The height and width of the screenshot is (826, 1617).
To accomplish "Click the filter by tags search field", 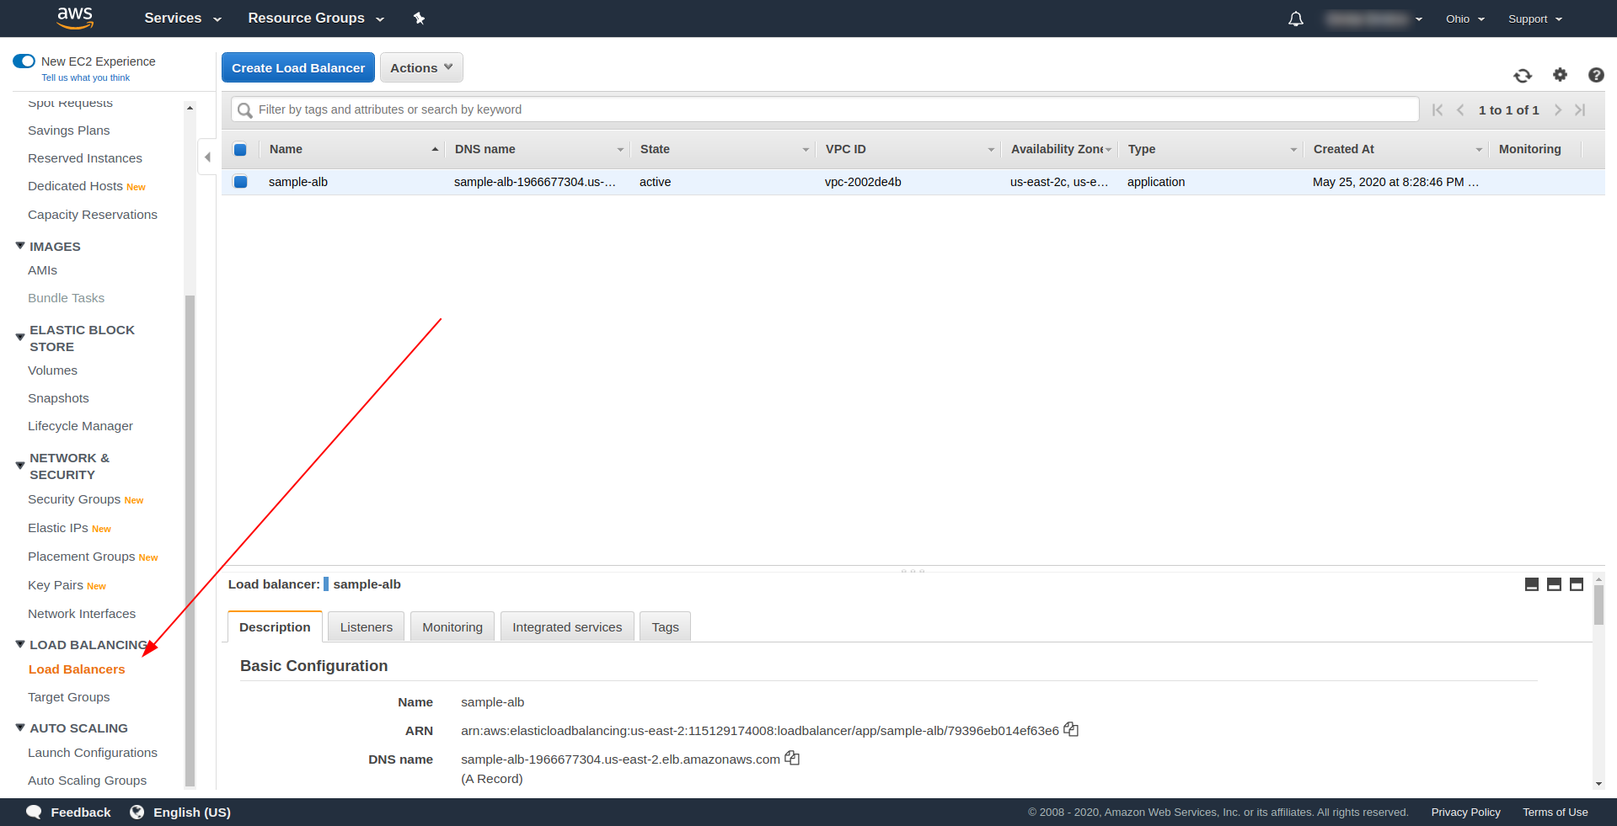I will [825, 109].
